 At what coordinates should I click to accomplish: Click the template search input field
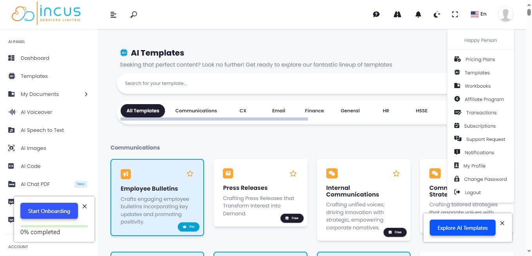tap(274, 83)
